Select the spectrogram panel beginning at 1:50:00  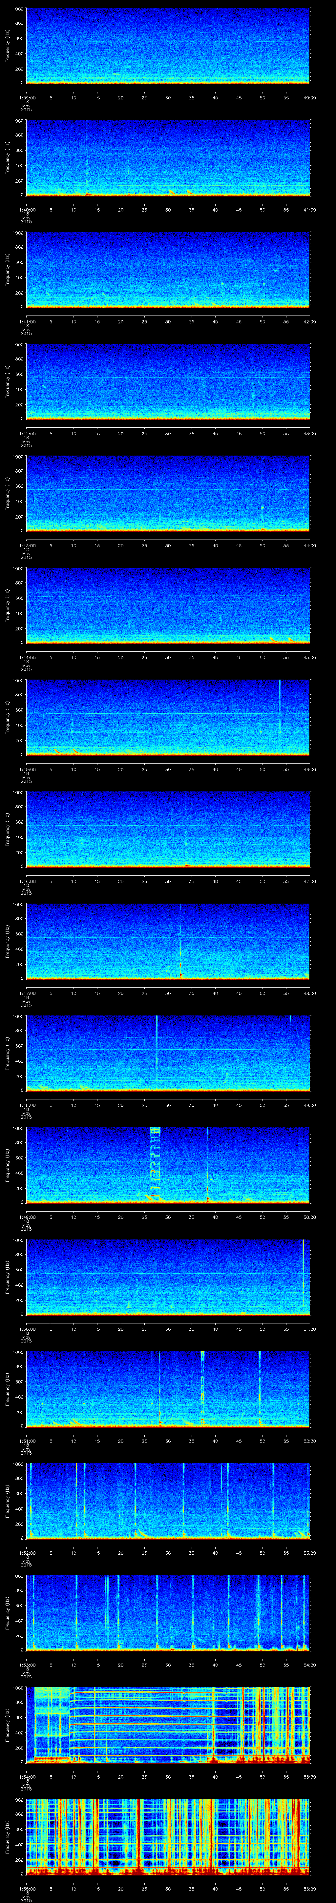(168, 1277)
